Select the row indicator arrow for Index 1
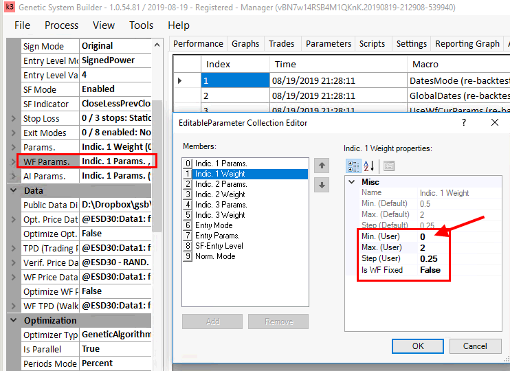Viewport: 510px width, 371px height. click(x=180, y=81)
